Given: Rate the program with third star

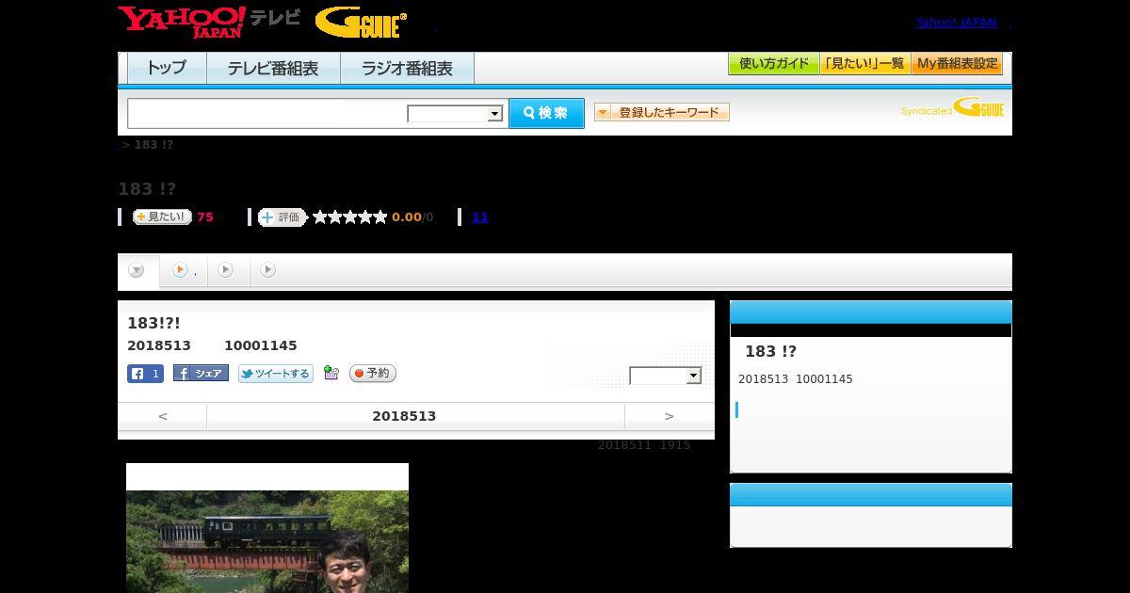Looking at the screenshot, I should (x=350, y=217).
